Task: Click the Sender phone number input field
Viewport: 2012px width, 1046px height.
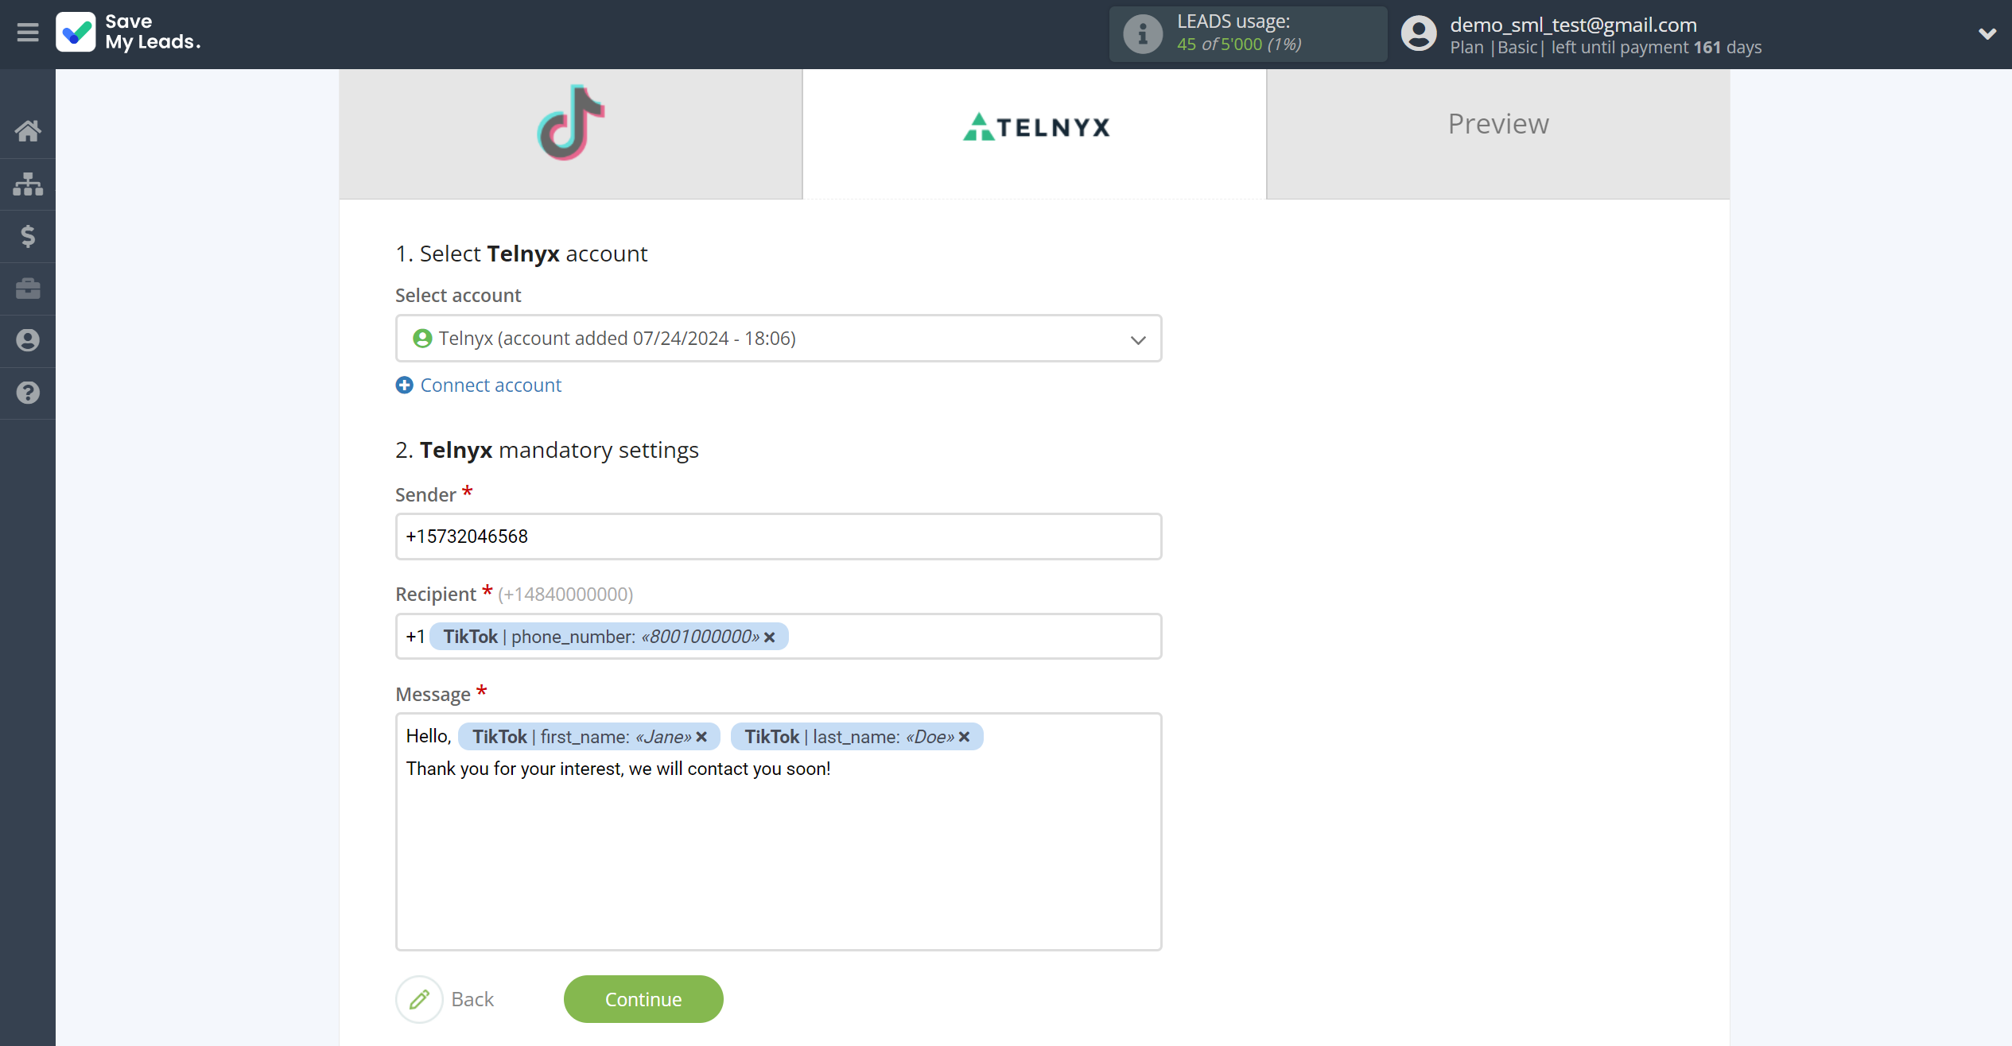Action: click(x=779, y=535)
